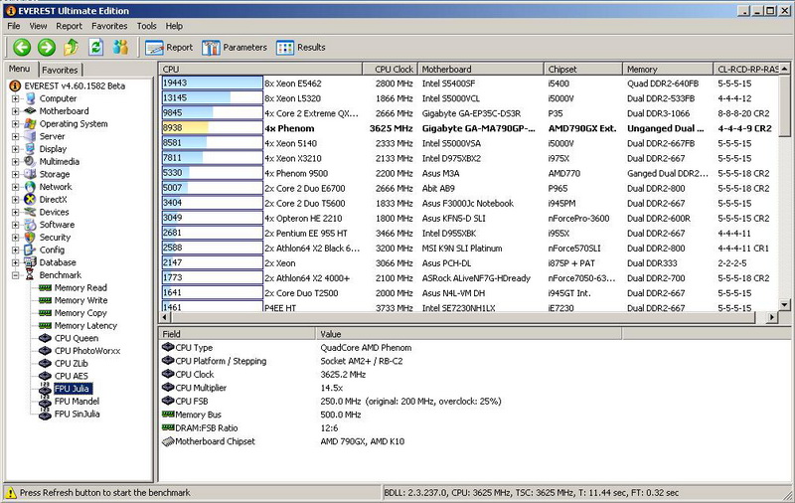795x503 pixels.
Task: Open the Help menu
Action: click(x=174, y=26)
